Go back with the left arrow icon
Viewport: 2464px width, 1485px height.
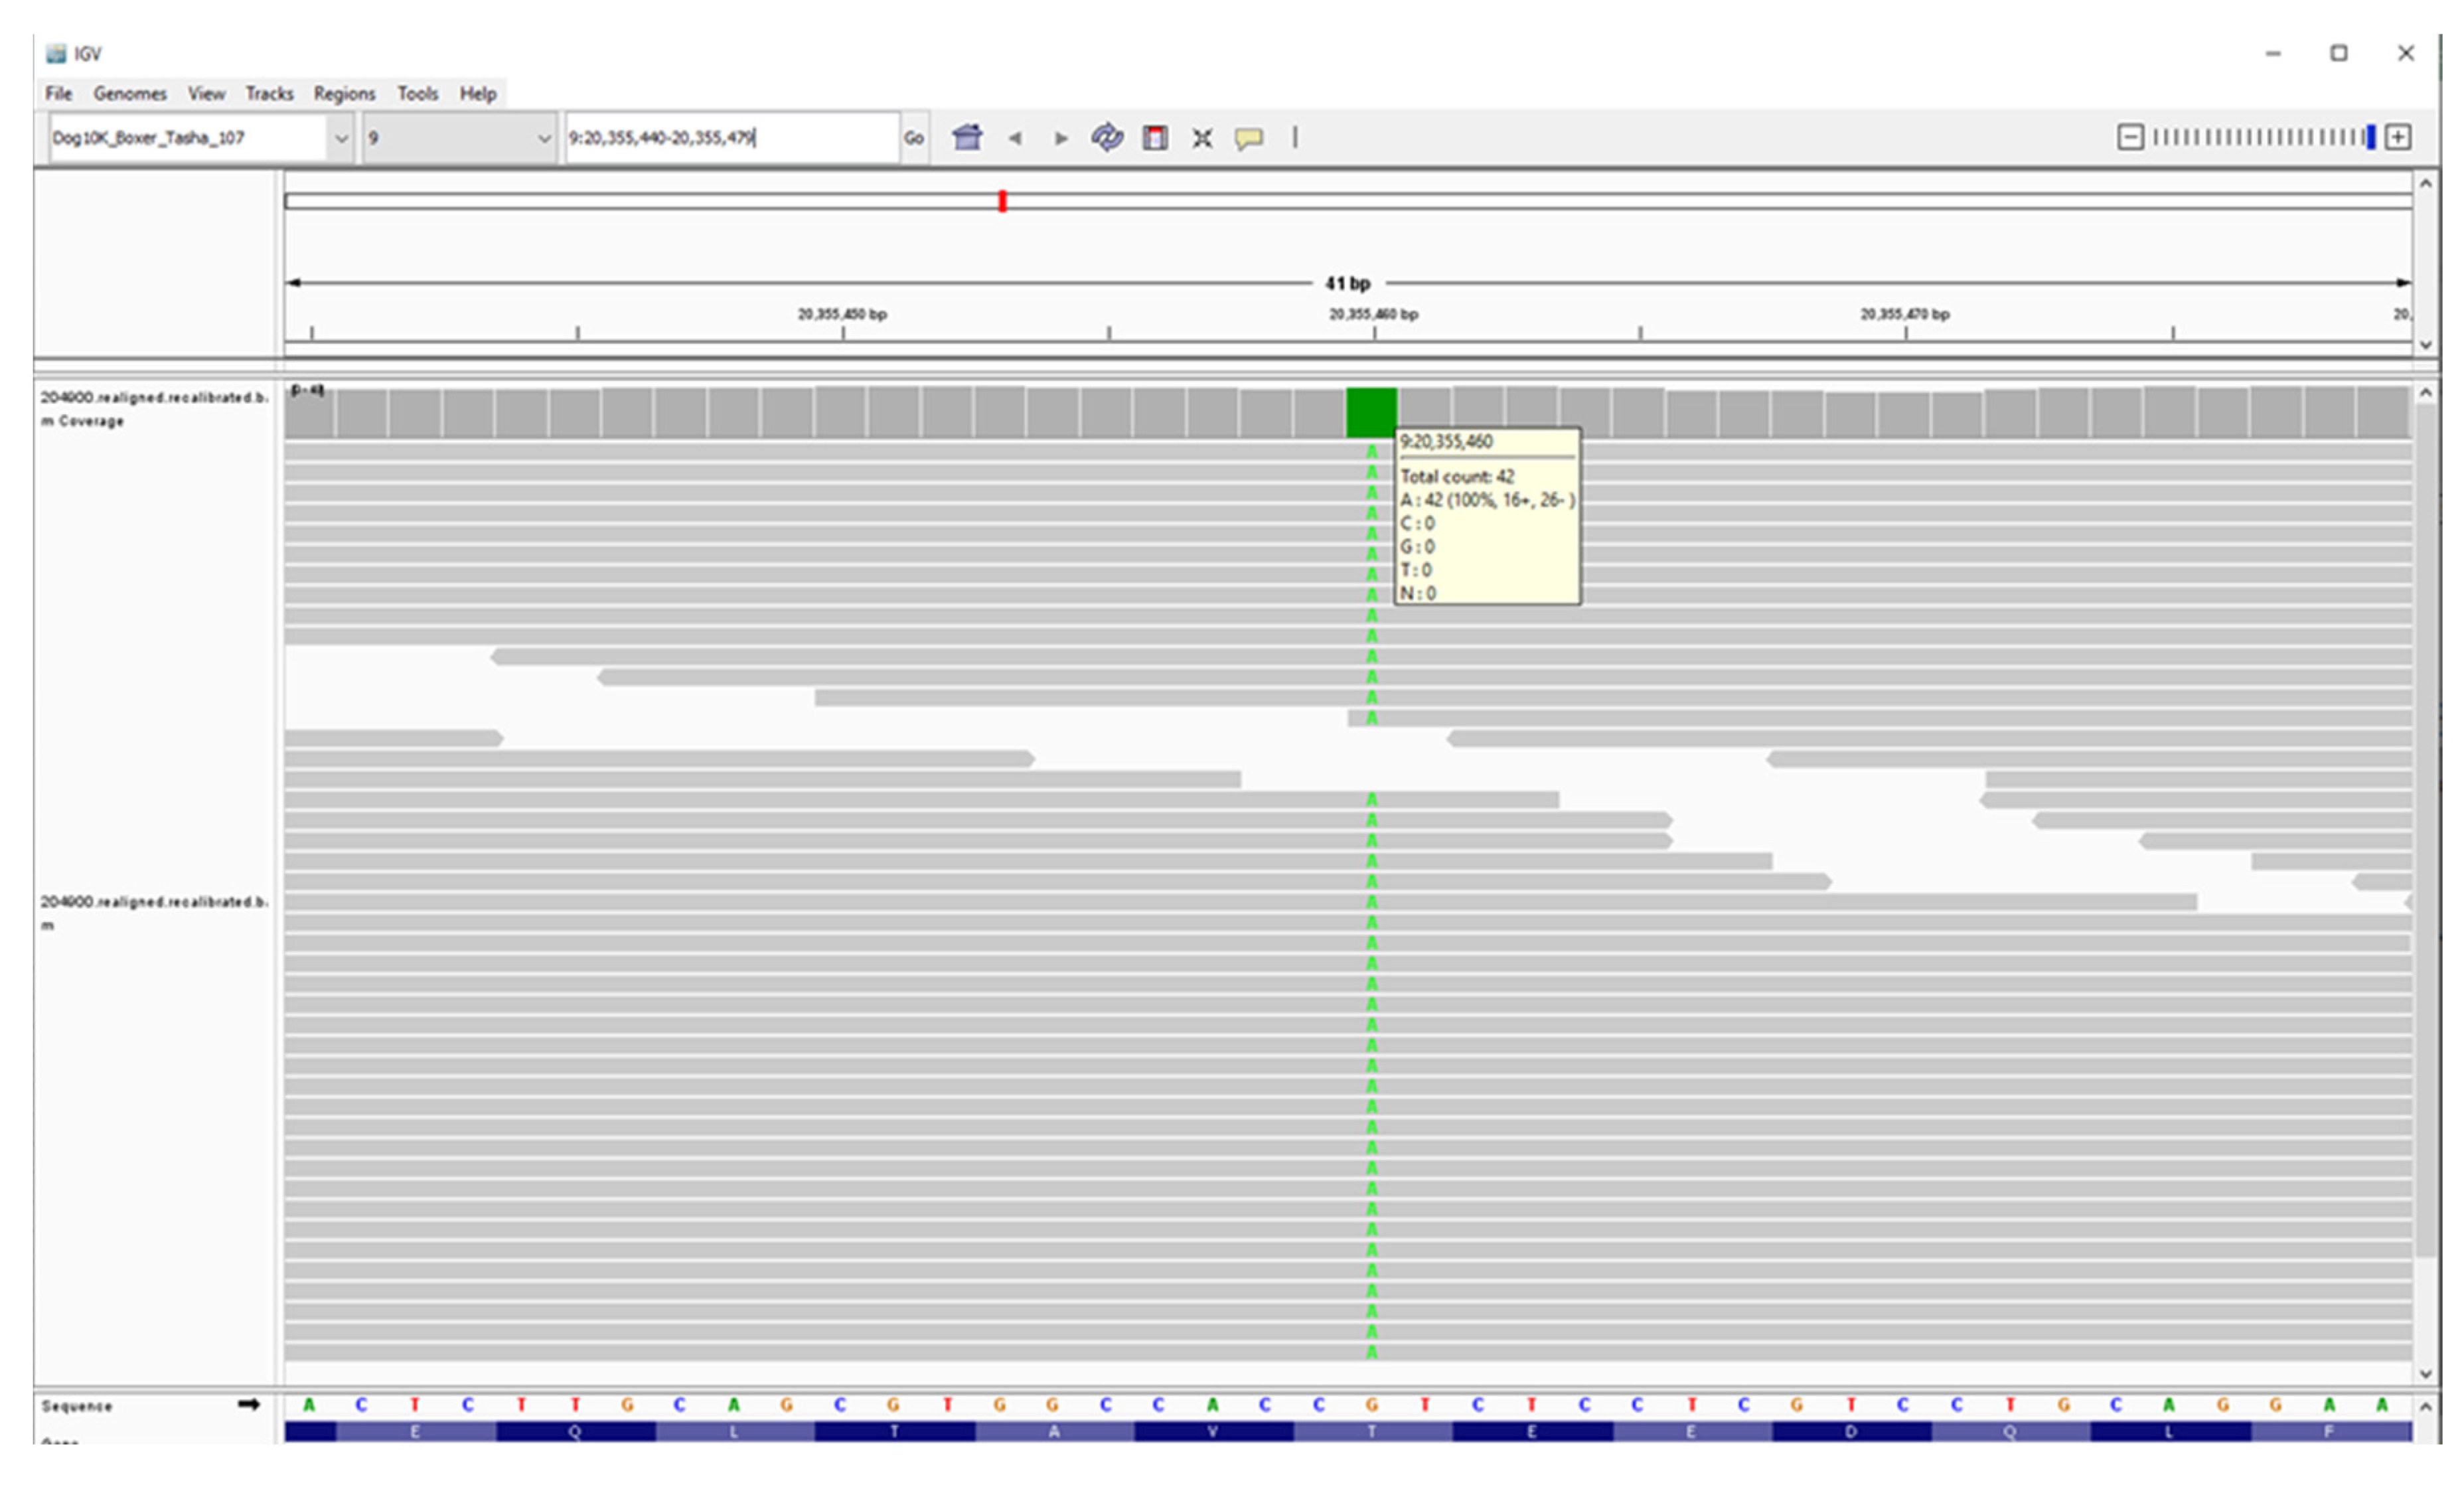click(x=1015, y=138)
